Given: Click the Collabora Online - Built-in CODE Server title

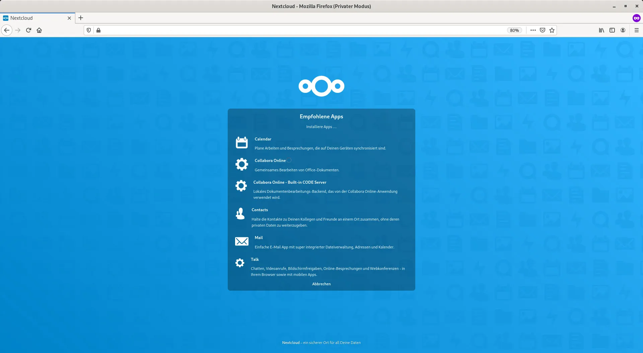Looking at the screenshot, I should (x=290, y=182).
